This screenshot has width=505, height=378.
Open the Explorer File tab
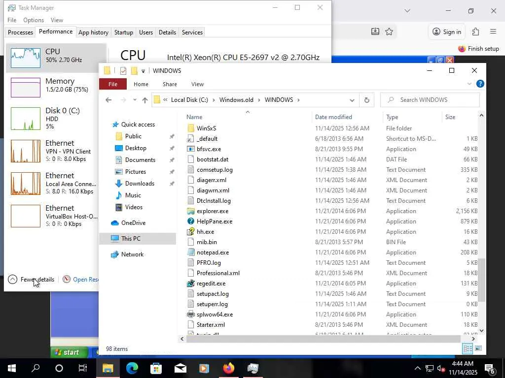point(113,84)
